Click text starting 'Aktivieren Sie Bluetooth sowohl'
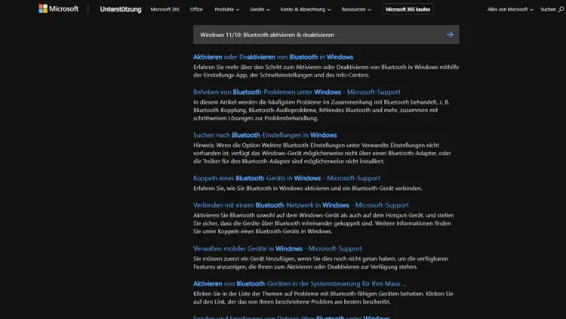Viewport: 566px width, 319px height. click(324, 223)
